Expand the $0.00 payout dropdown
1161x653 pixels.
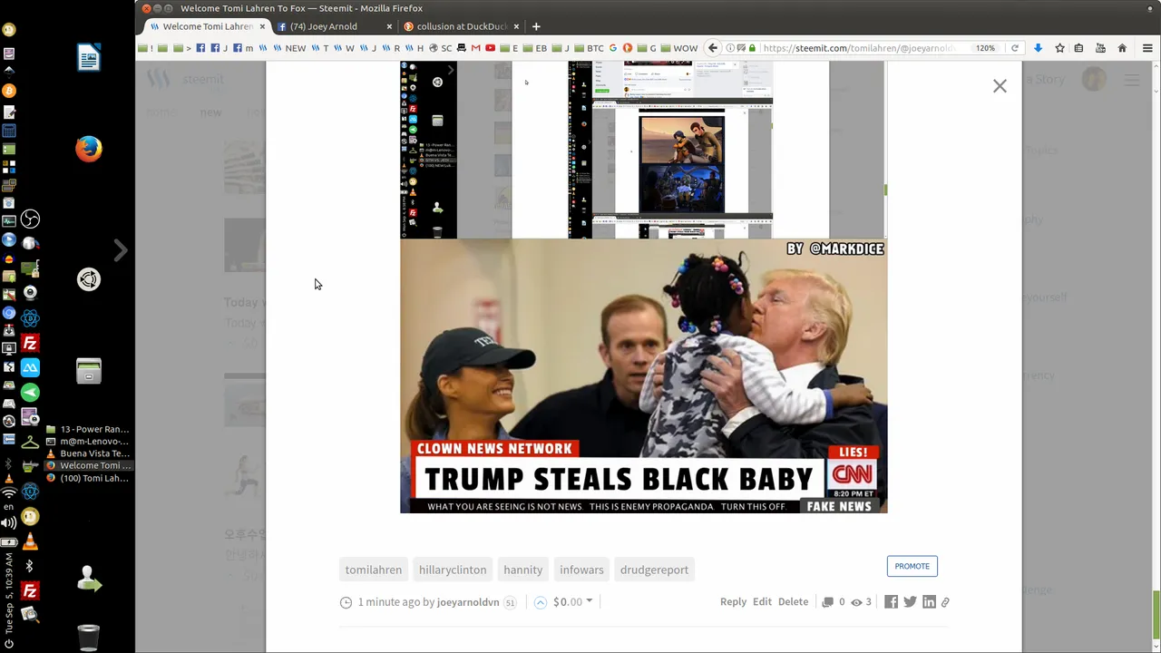(x=572, y=601)
